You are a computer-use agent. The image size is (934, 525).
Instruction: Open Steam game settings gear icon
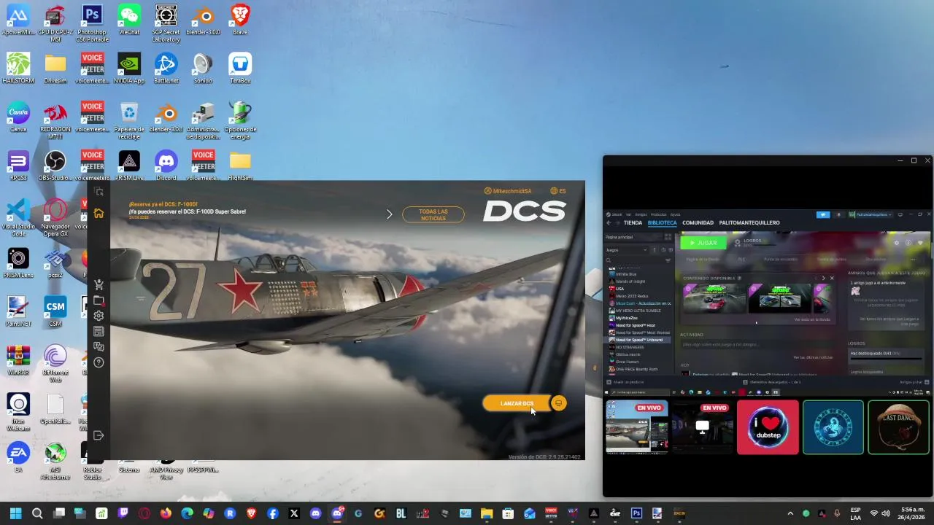tap(897, 243)
